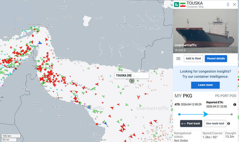Click the PG PORT POD destination label
This screenshot has width=239, height=142.
click(x=226, y=96)
